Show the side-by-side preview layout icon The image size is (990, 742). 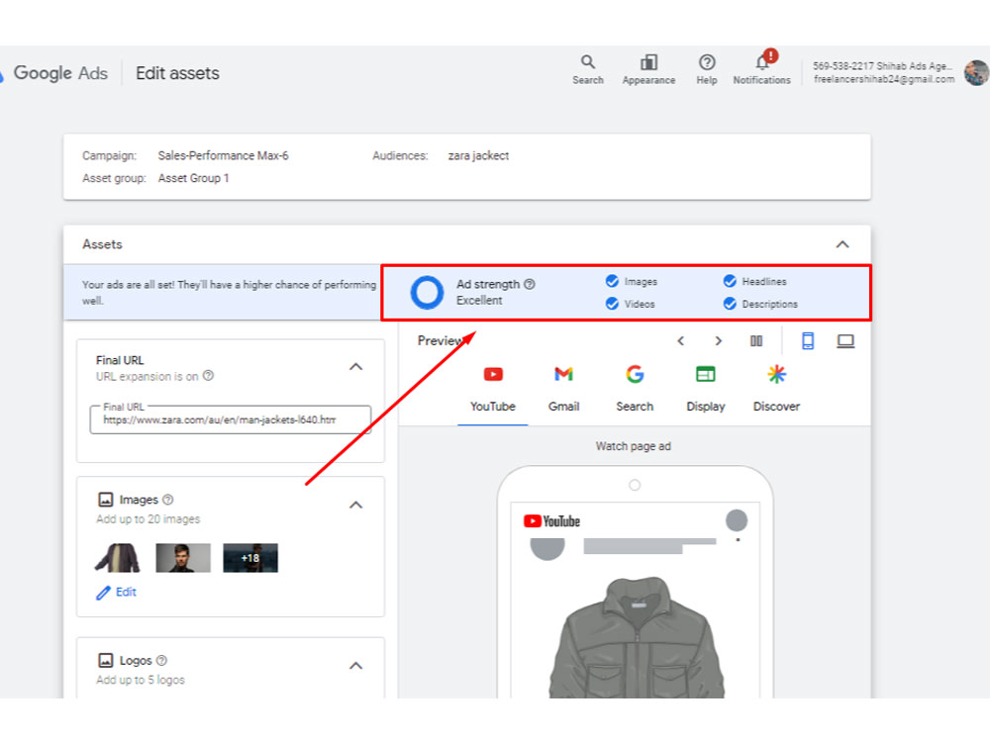point(756,341)
